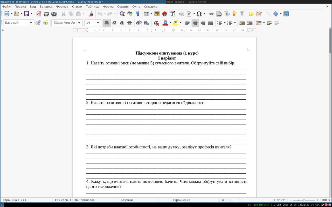
Task: Toggle underline formatting
Action: [x=122, y=23]
